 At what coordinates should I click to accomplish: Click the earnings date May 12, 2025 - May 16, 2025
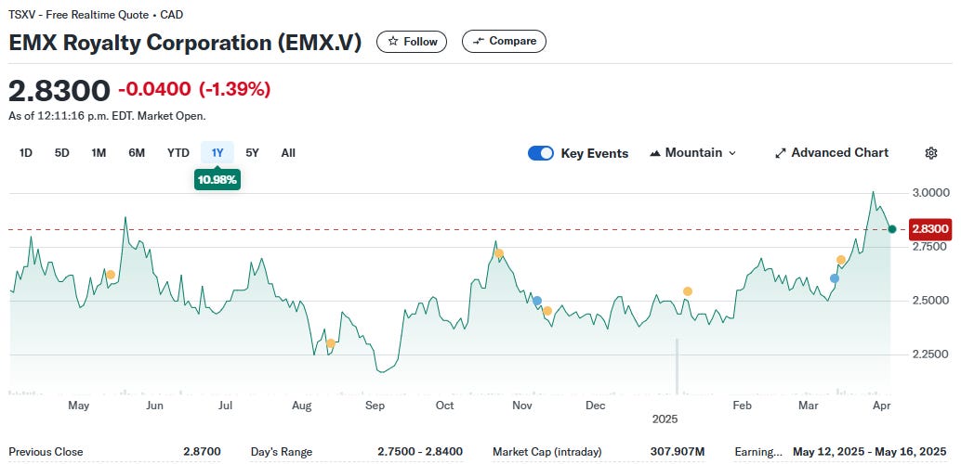[870, 452]
